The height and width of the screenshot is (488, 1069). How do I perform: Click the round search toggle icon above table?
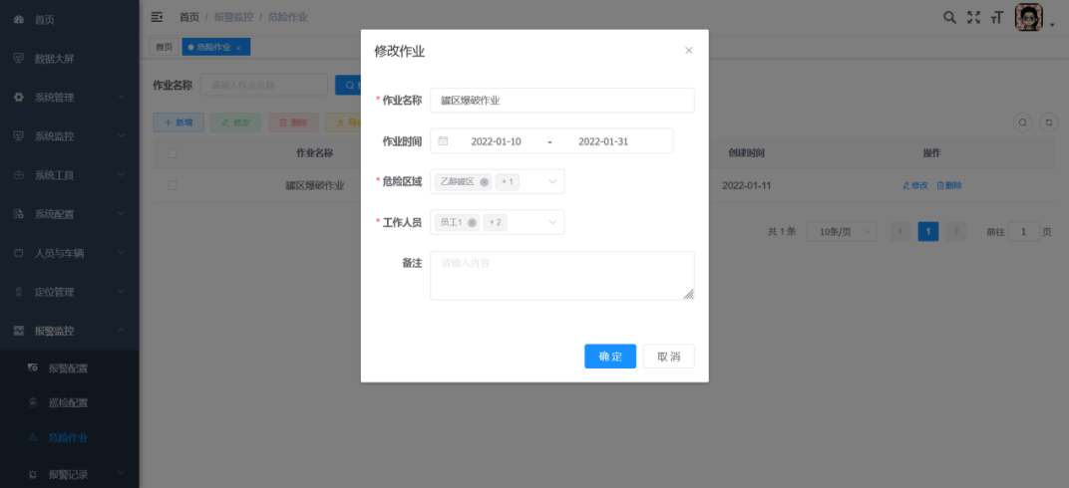[1023, 122]
